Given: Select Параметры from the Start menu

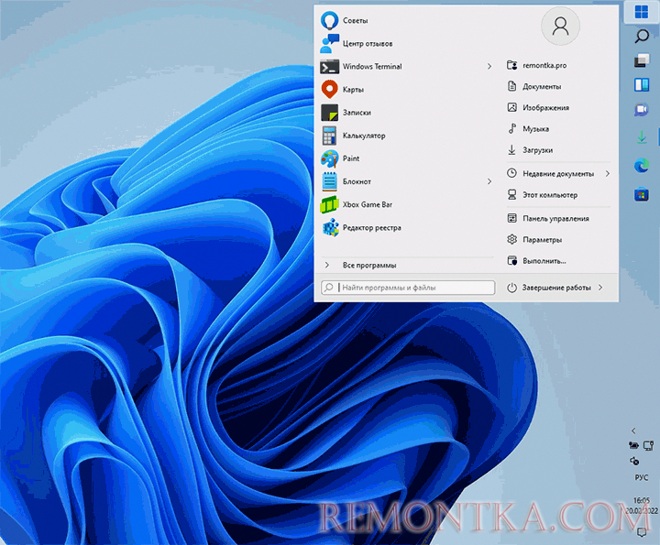Looking at the screenshot, I should [x=543, y=239].
